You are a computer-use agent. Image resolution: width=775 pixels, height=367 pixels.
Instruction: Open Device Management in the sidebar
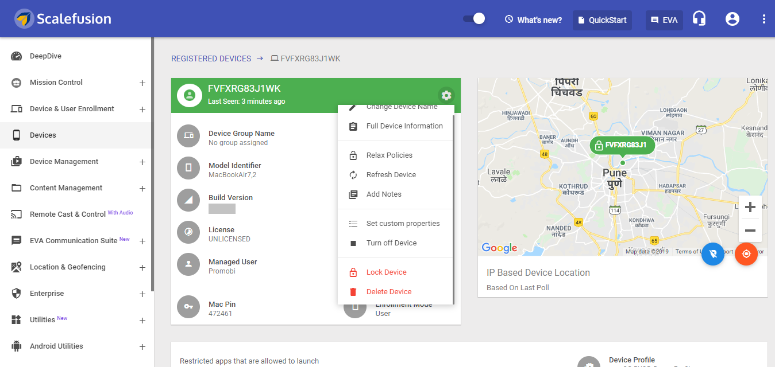[64, 162]
